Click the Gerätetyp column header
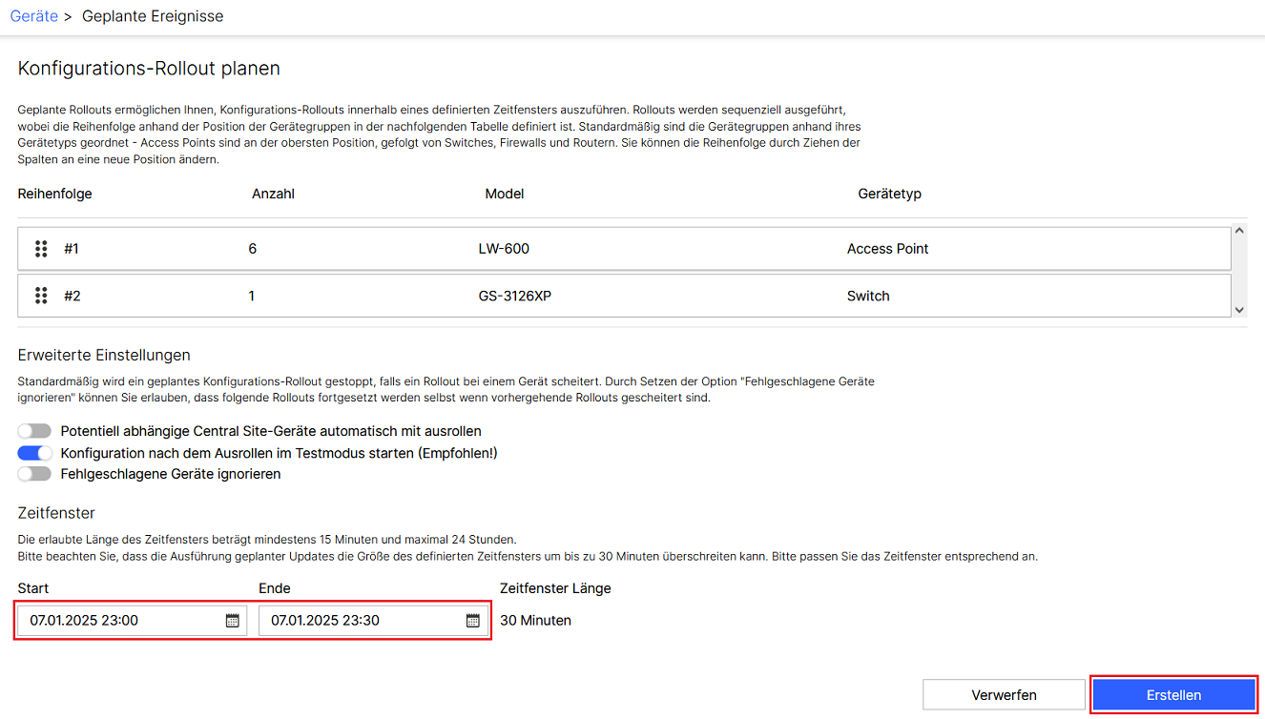 (x=889, y=194)
